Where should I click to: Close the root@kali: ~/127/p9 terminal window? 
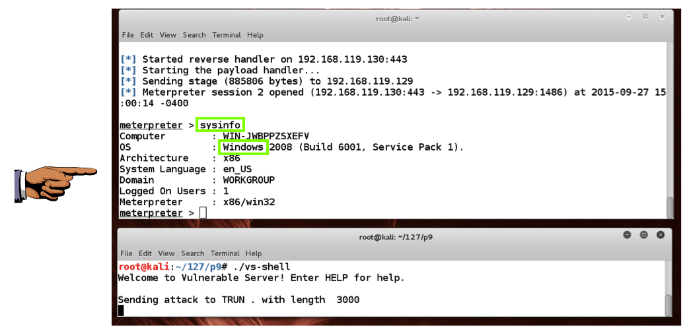[x=661, y=235]
